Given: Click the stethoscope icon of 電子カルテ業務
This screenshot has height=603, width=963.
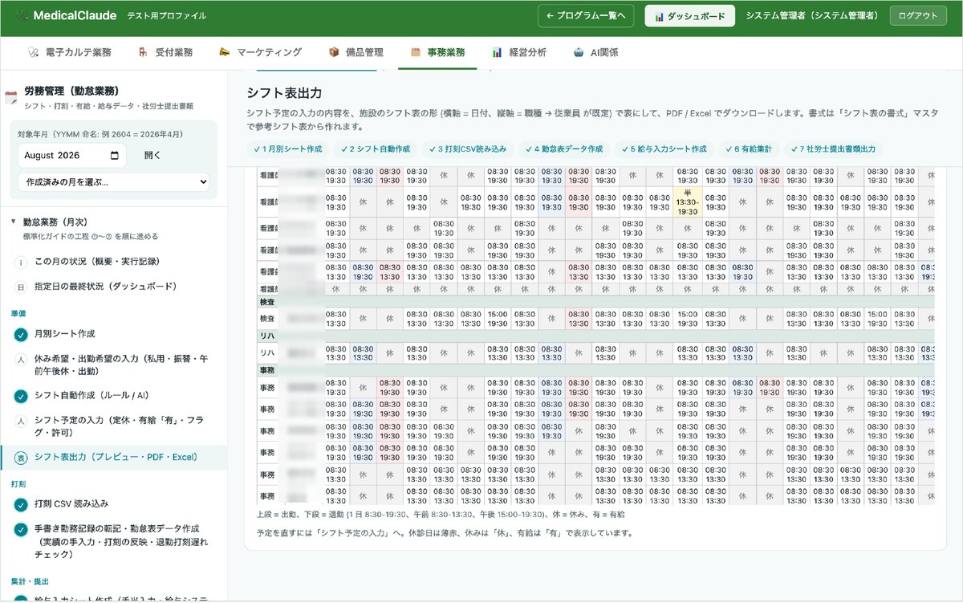Looking at the screenshot, I should click(33, 52).
